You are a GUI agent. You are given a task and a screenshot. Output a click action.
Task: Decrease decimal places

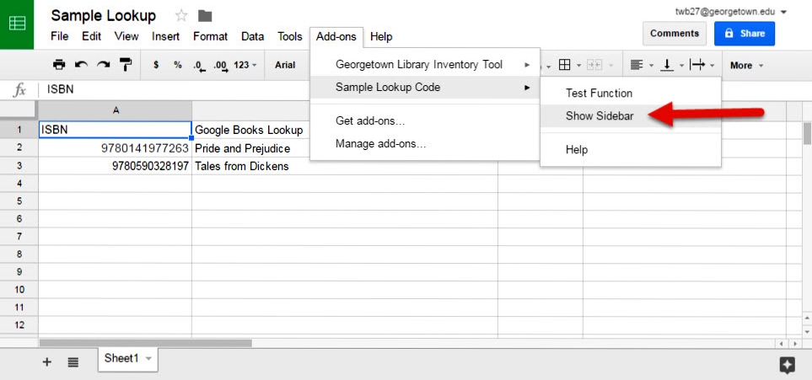199,66
